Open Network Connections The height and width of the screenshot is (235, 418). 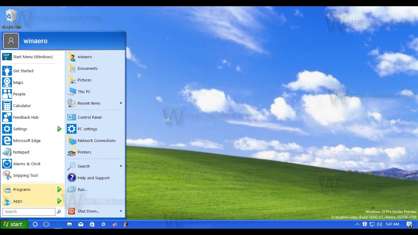click(x=95, y=141)
